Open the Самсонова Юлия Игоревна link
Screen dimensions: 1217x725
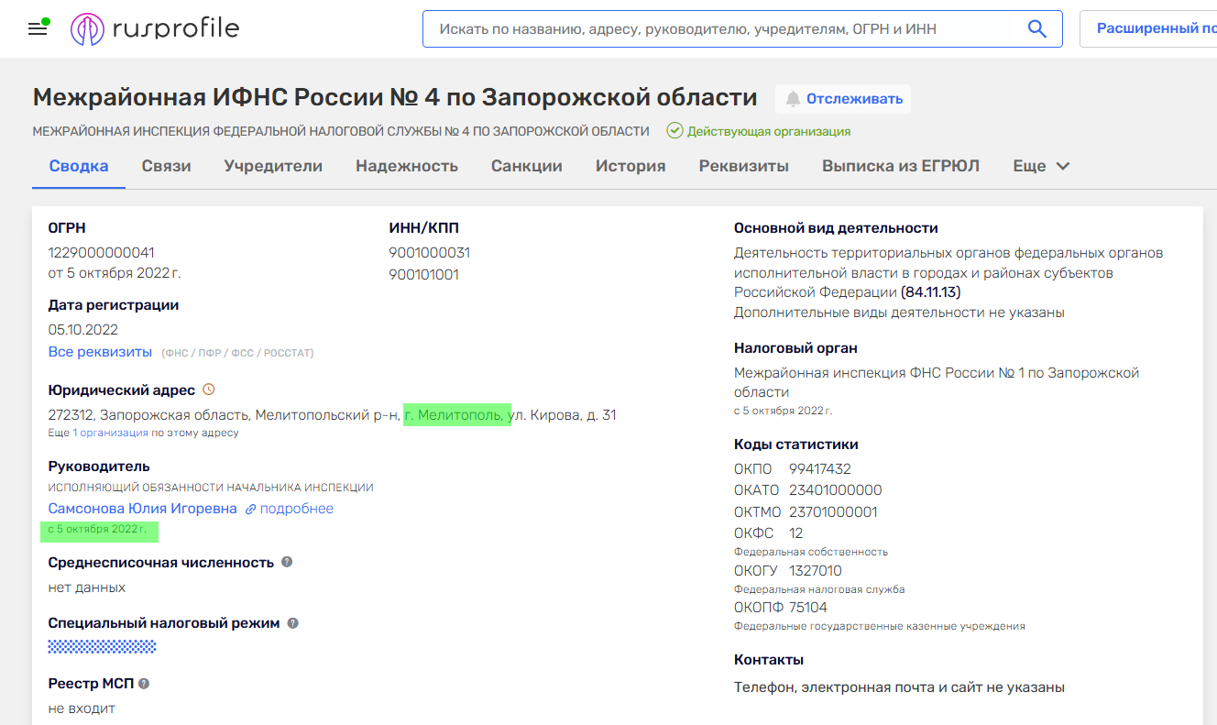click(142, 509)
